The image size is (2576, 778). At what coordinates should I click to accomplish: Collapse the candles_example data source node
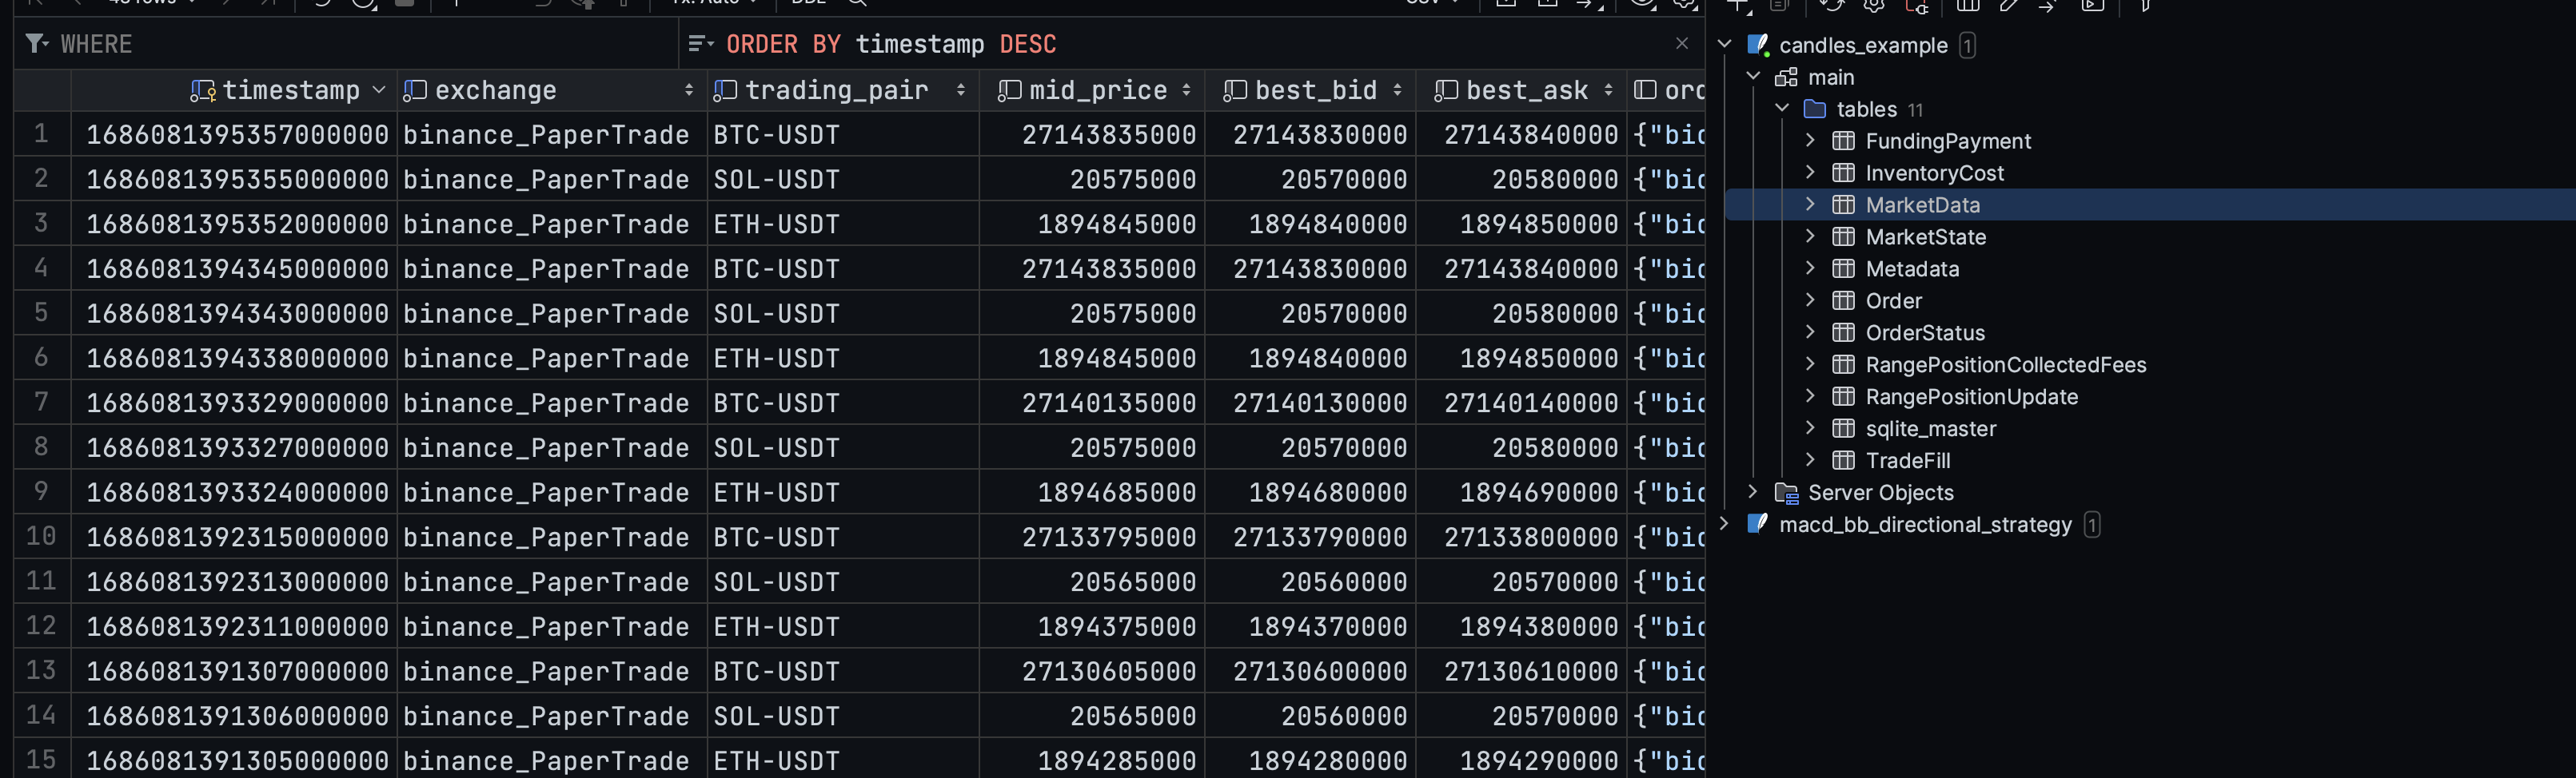click(x=1724, y=45)
